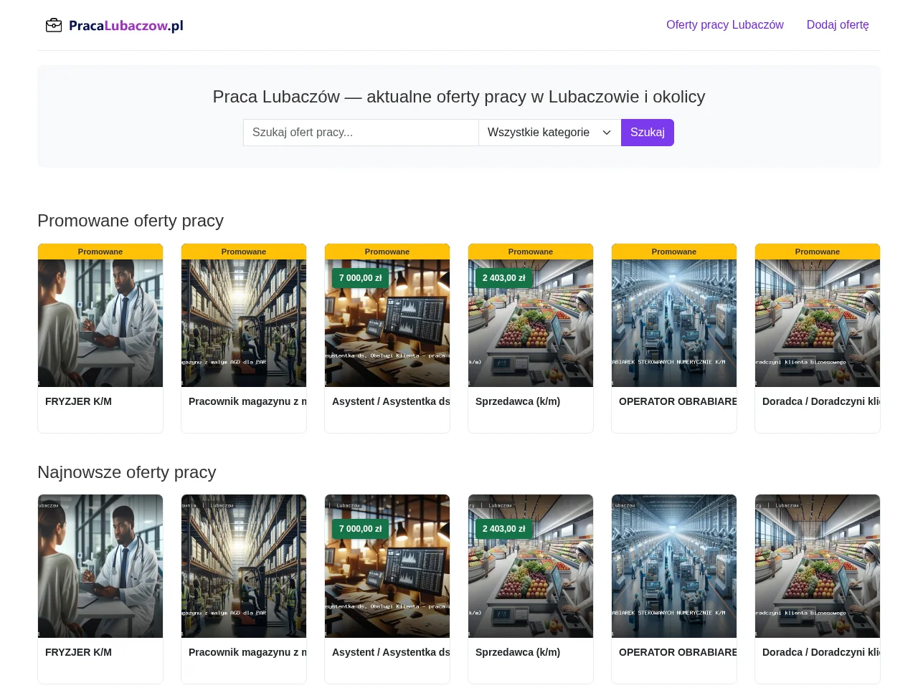
Task: Click newest OPERATOR OBRABIAREK title
Action: (678, 652)
